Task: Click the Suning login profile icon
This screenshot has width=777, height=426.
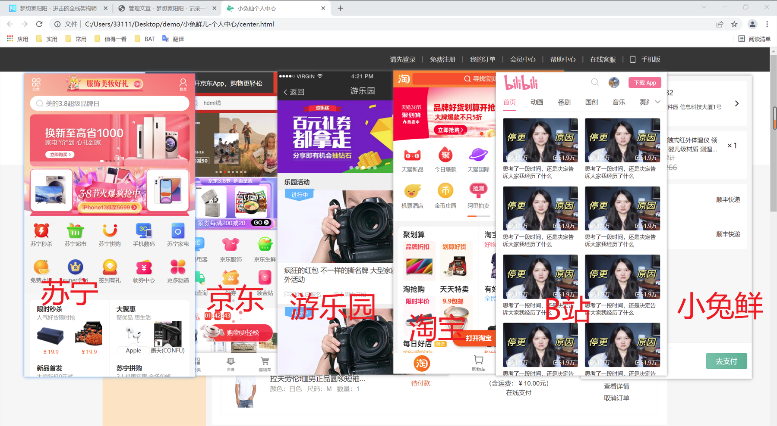Action: tap(183, 84)
